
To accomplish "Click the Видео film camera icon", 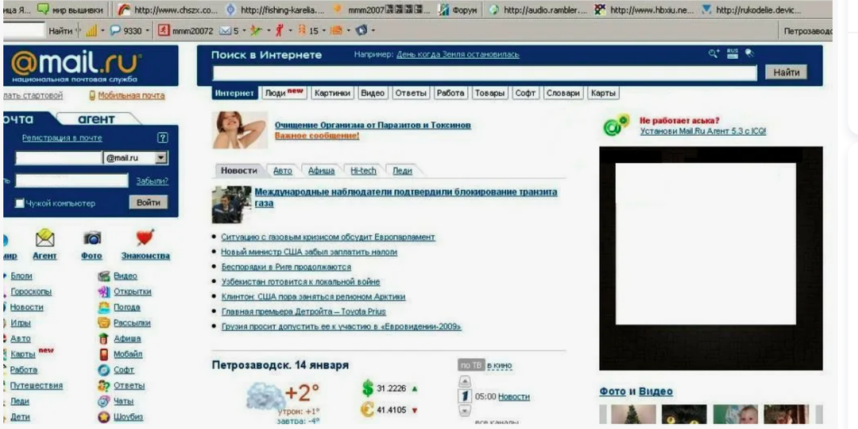I will tap(104, 276).
